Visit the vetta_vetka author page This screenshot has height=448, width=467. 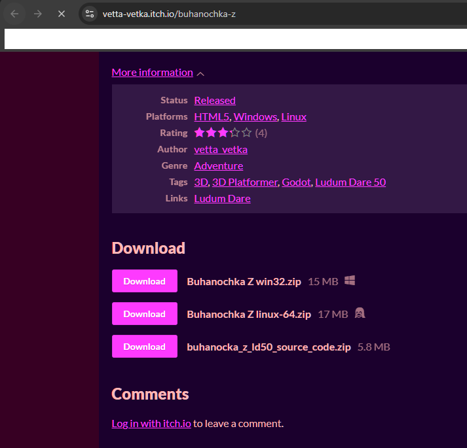[x=221, y=149]
